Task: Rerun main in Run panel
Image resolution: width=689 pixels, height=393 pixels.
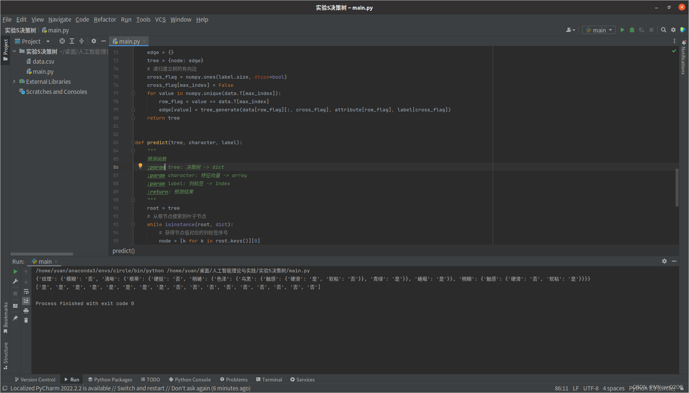Action: 15,272
